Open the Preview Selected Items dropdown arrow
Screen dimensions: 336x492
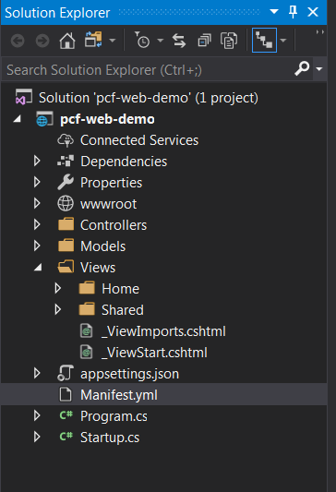[283, 41]
